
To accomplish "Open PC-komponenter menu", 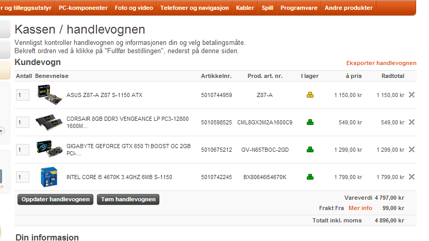I will coord(83,8).
